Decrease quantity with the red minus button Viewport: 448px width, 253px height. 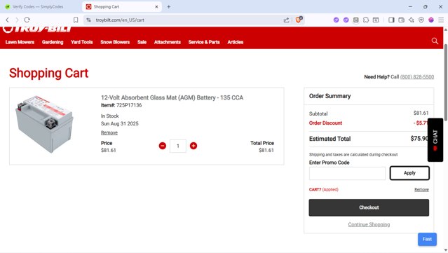pos(162,146)
